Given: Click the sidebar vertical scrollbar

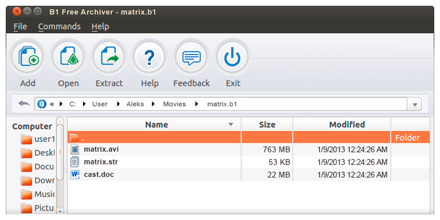Looking at the screenshot, I should click(x=60, y=166).
